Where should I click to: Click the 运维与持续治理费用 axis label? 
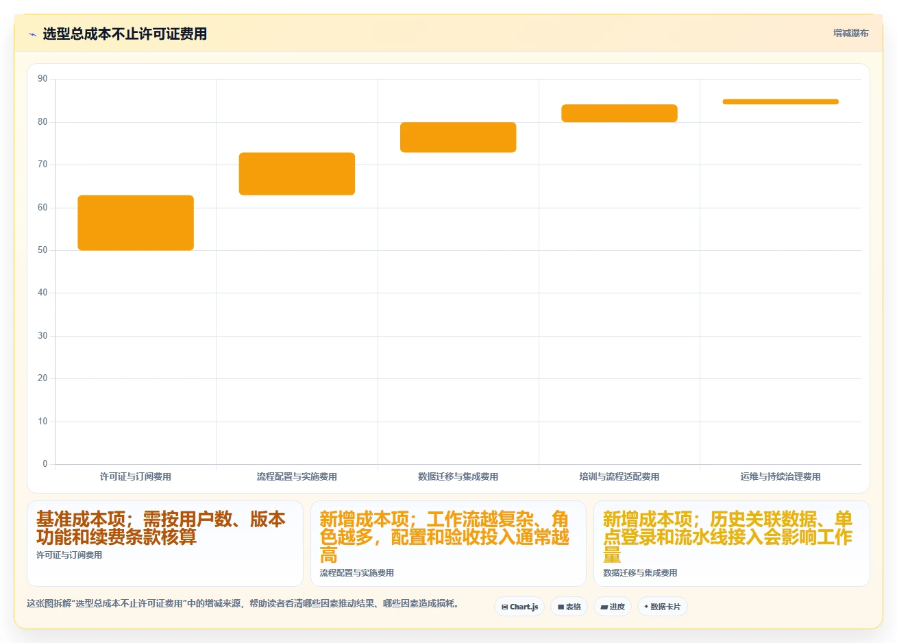click(x=781, y=476)
